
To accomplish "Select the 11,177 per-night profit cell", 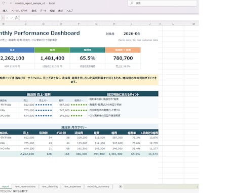I will [149, 148].
